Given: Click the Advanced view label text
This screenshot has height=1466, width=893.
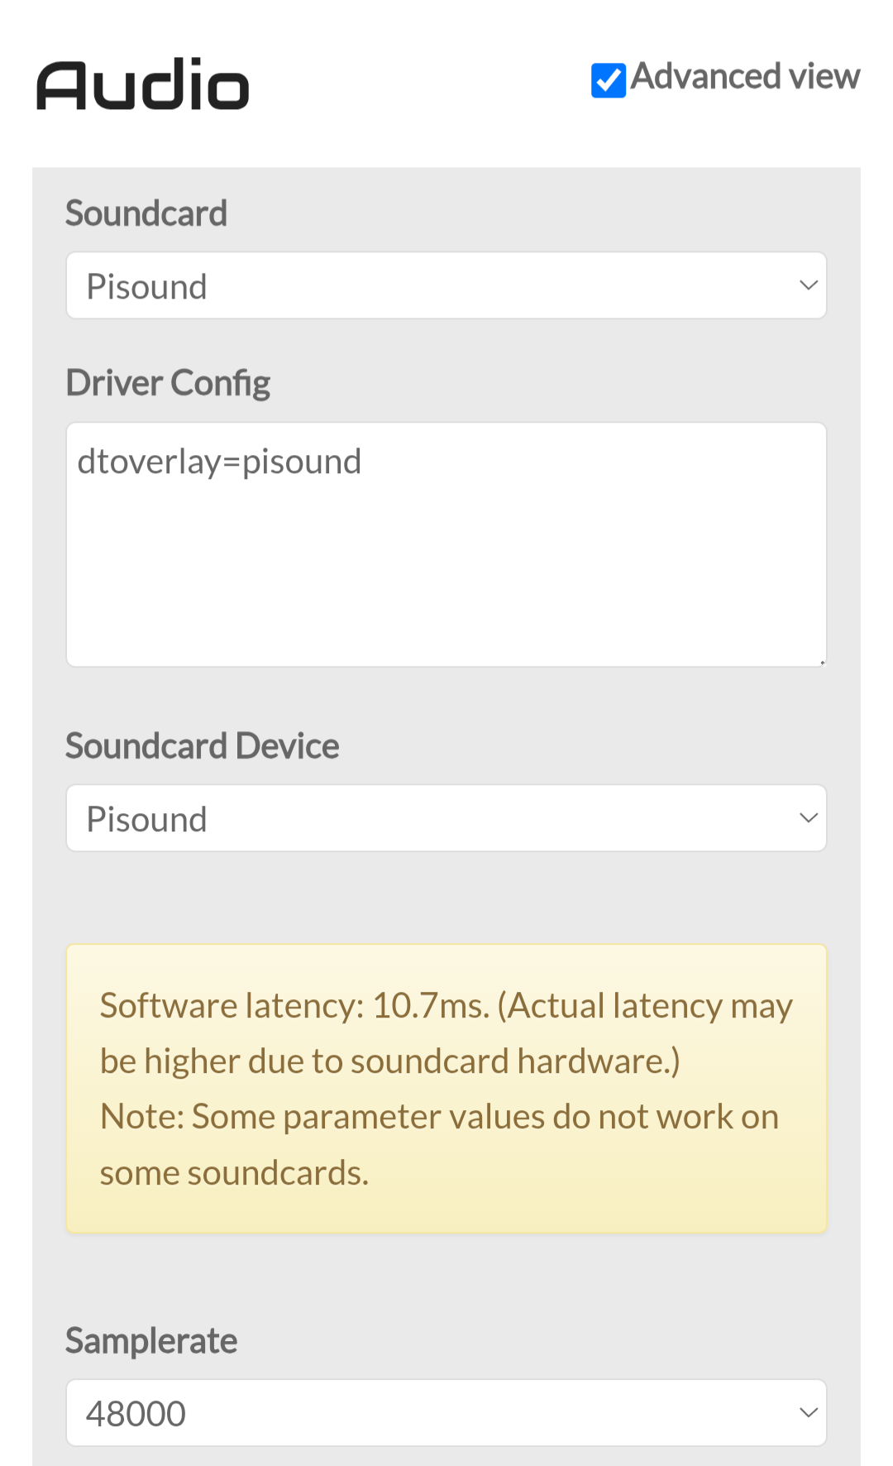Looking at the screenshot, I should pos(745,77).
